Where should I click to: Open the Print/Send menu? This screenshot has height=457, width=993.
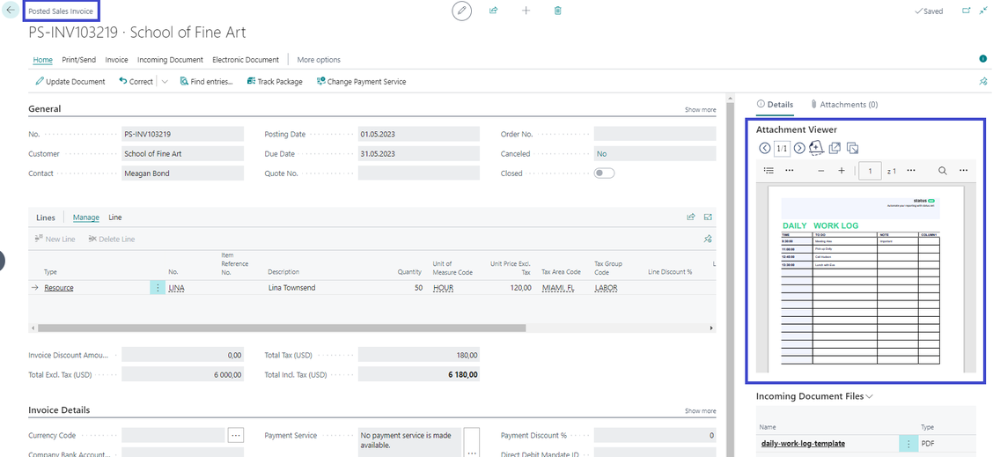click(x=79, y=60)
